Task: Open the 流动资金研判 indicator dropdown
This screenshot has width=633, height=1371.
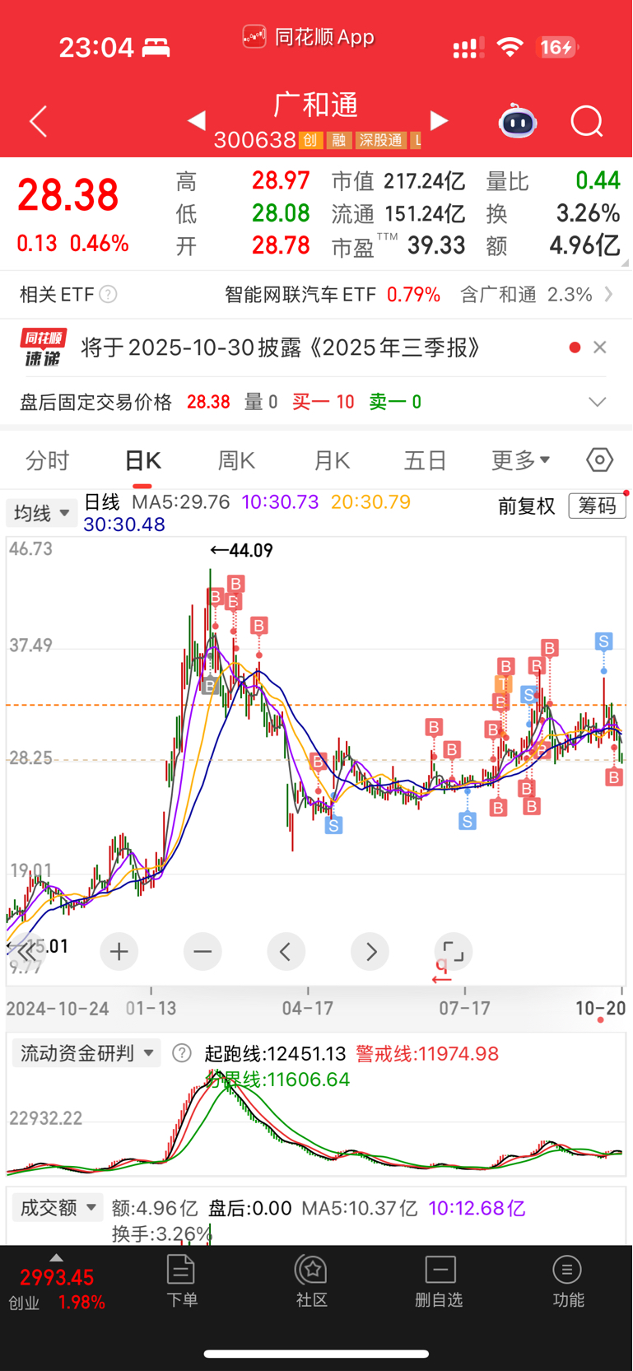Action: tap(86, 1053)
